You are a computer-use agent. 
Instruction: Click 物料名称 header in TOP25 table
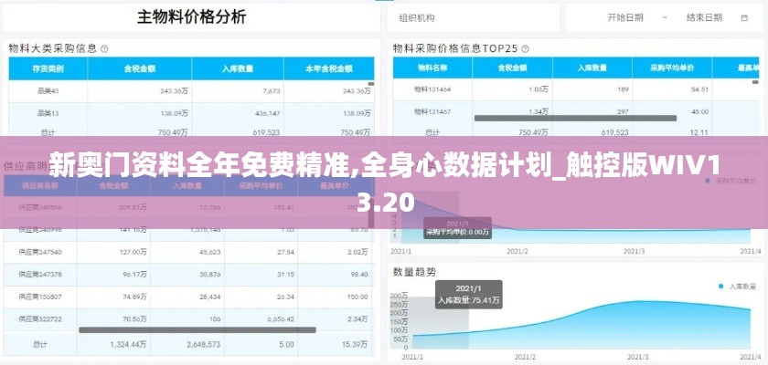(x=432, y=68)
